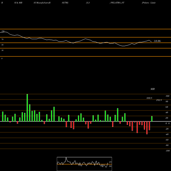Click the -80 label on the MR axis
Image resolution: width=171 pixels, height=171 pixels.
point(167,145)
